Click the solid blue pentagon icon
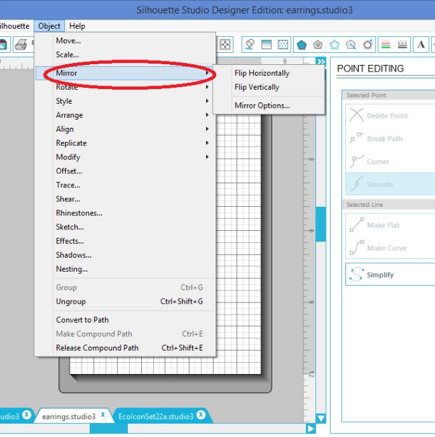The height and width of the screenshot is (437, 435). point(302,45)
